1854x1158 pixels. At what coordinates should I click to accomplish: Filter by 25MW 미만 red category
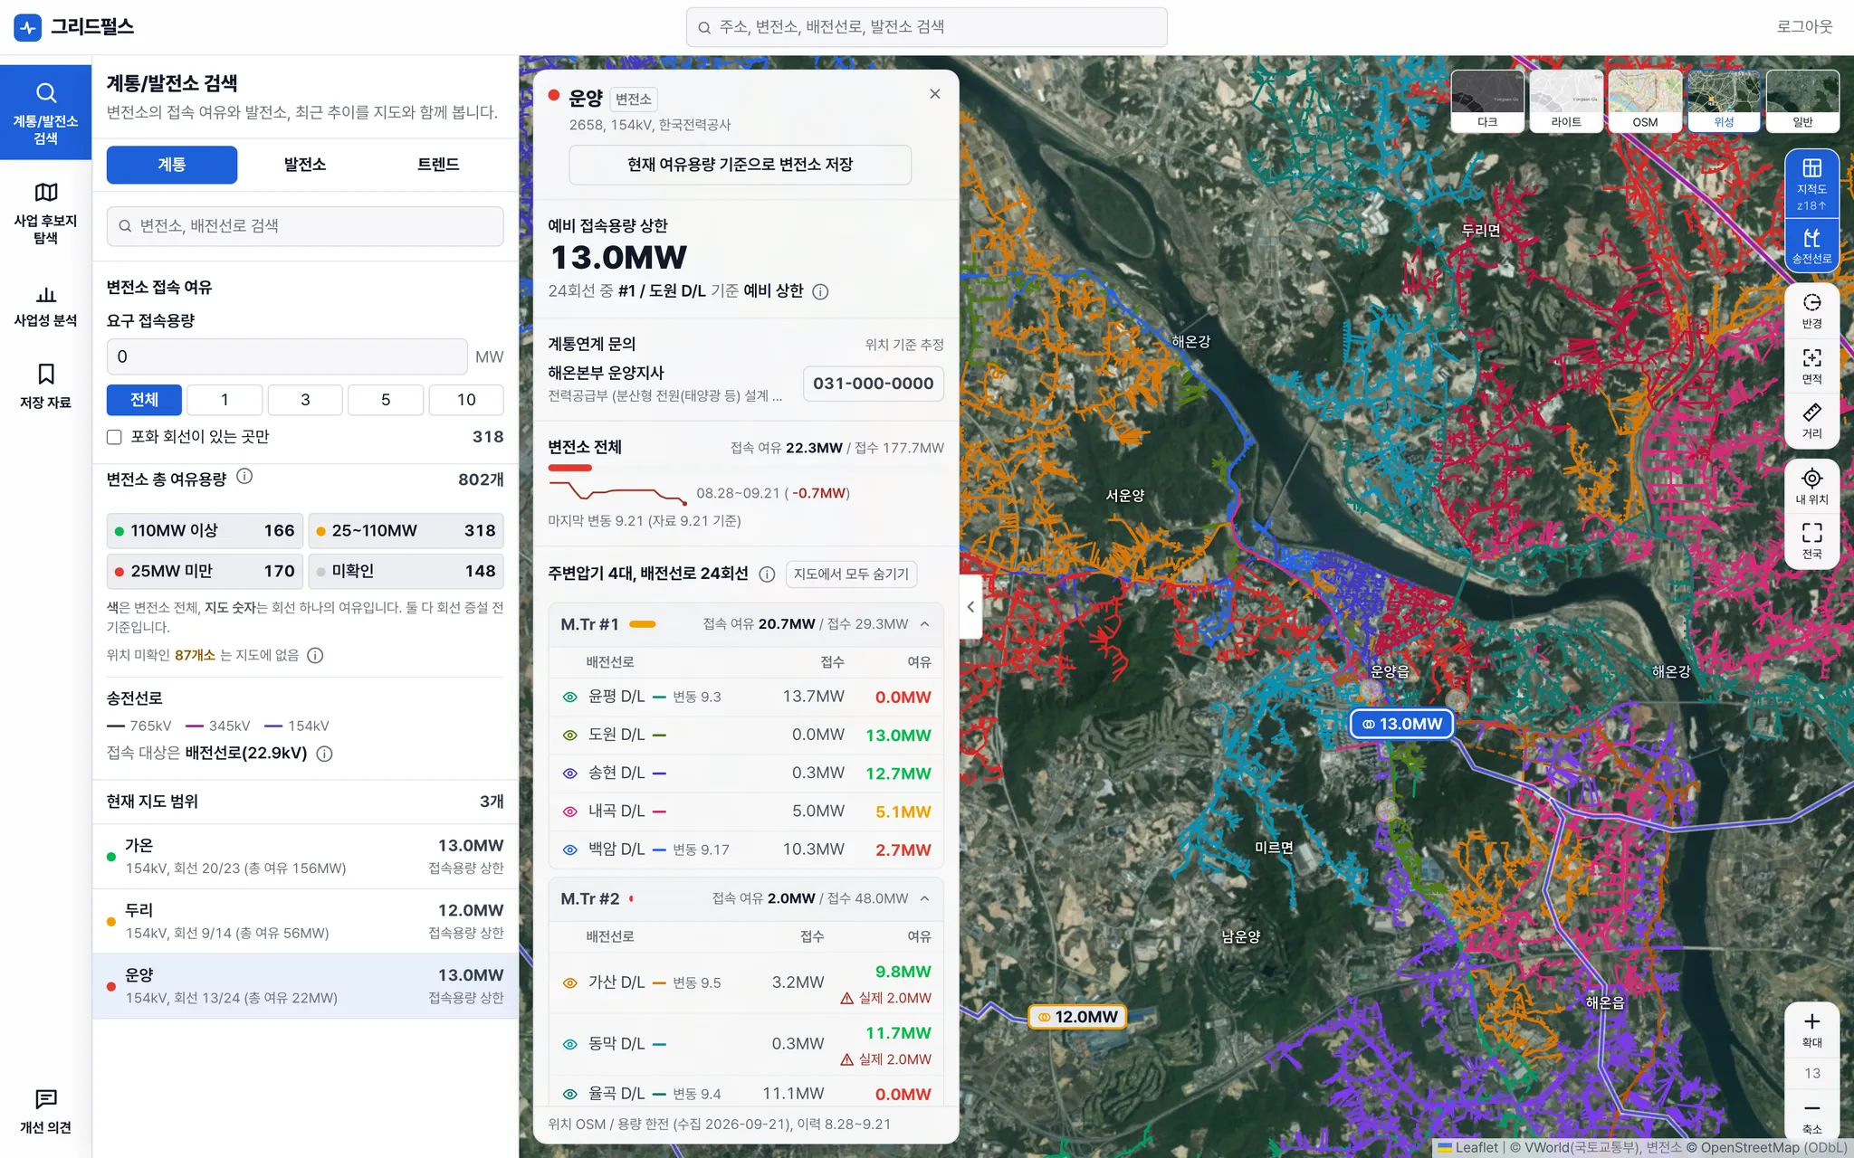click(205, 571)
